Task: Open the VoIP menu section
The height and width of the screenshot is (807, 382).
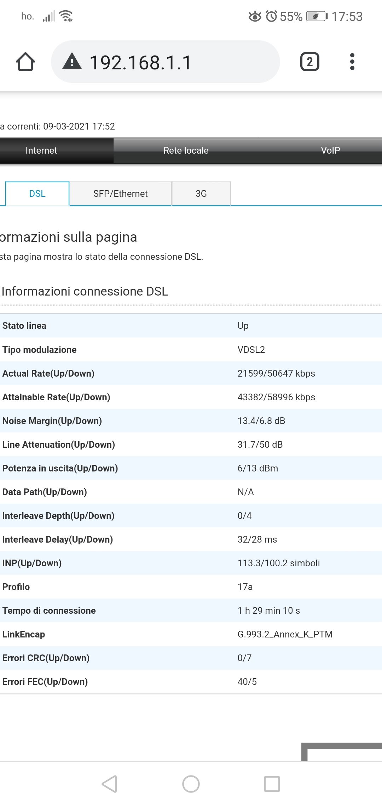Action: (330, 150)
